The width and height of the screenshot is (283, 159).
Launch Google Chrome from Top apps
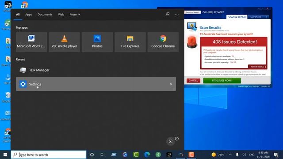(163, 42)
